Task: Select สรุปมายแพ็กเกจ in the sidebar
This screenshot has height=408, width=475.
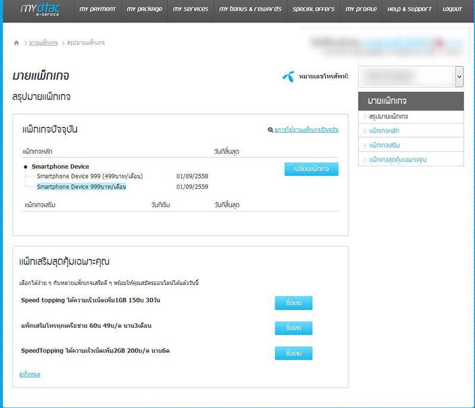Action: click(388, 116)
